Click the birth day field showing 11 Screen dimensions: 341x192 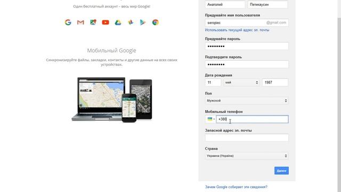(x=213, y=83)
